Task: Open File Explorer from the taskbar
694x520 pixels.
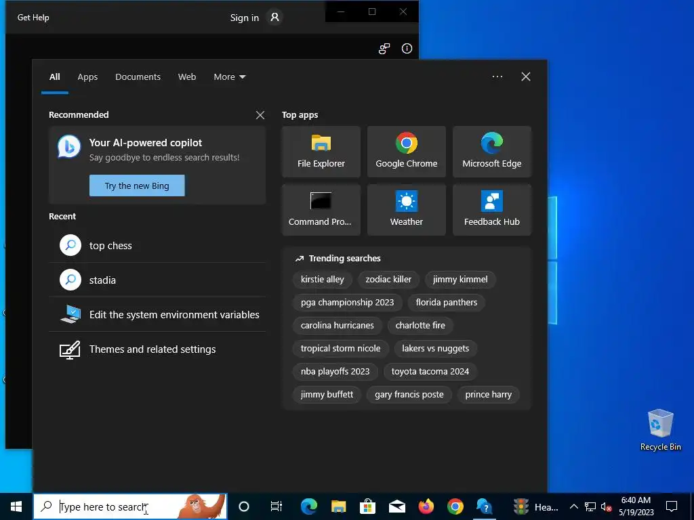Action: [339, 506]
